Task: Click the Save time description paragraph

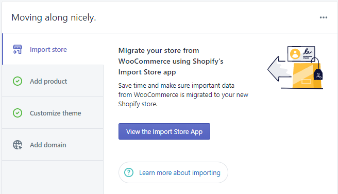Action: pyautogui.click(x=183, y=94)
